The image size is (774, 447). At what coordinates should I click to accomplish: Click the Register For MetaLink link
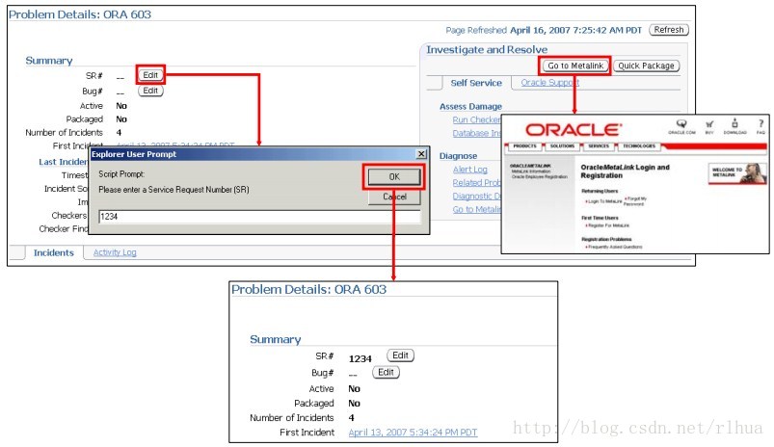pos(608,225)
